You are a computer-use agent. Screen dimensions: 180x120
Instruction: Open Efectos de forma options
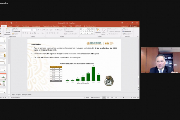click(x=113, y=34)
